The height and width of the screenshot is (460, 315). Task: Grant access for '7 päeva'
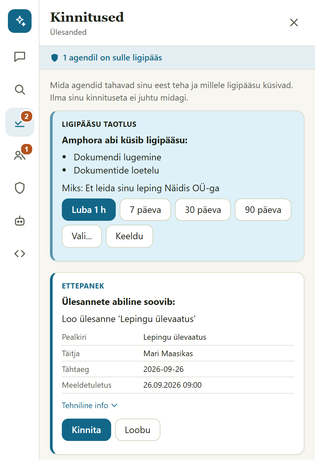[x=145, y=210]
